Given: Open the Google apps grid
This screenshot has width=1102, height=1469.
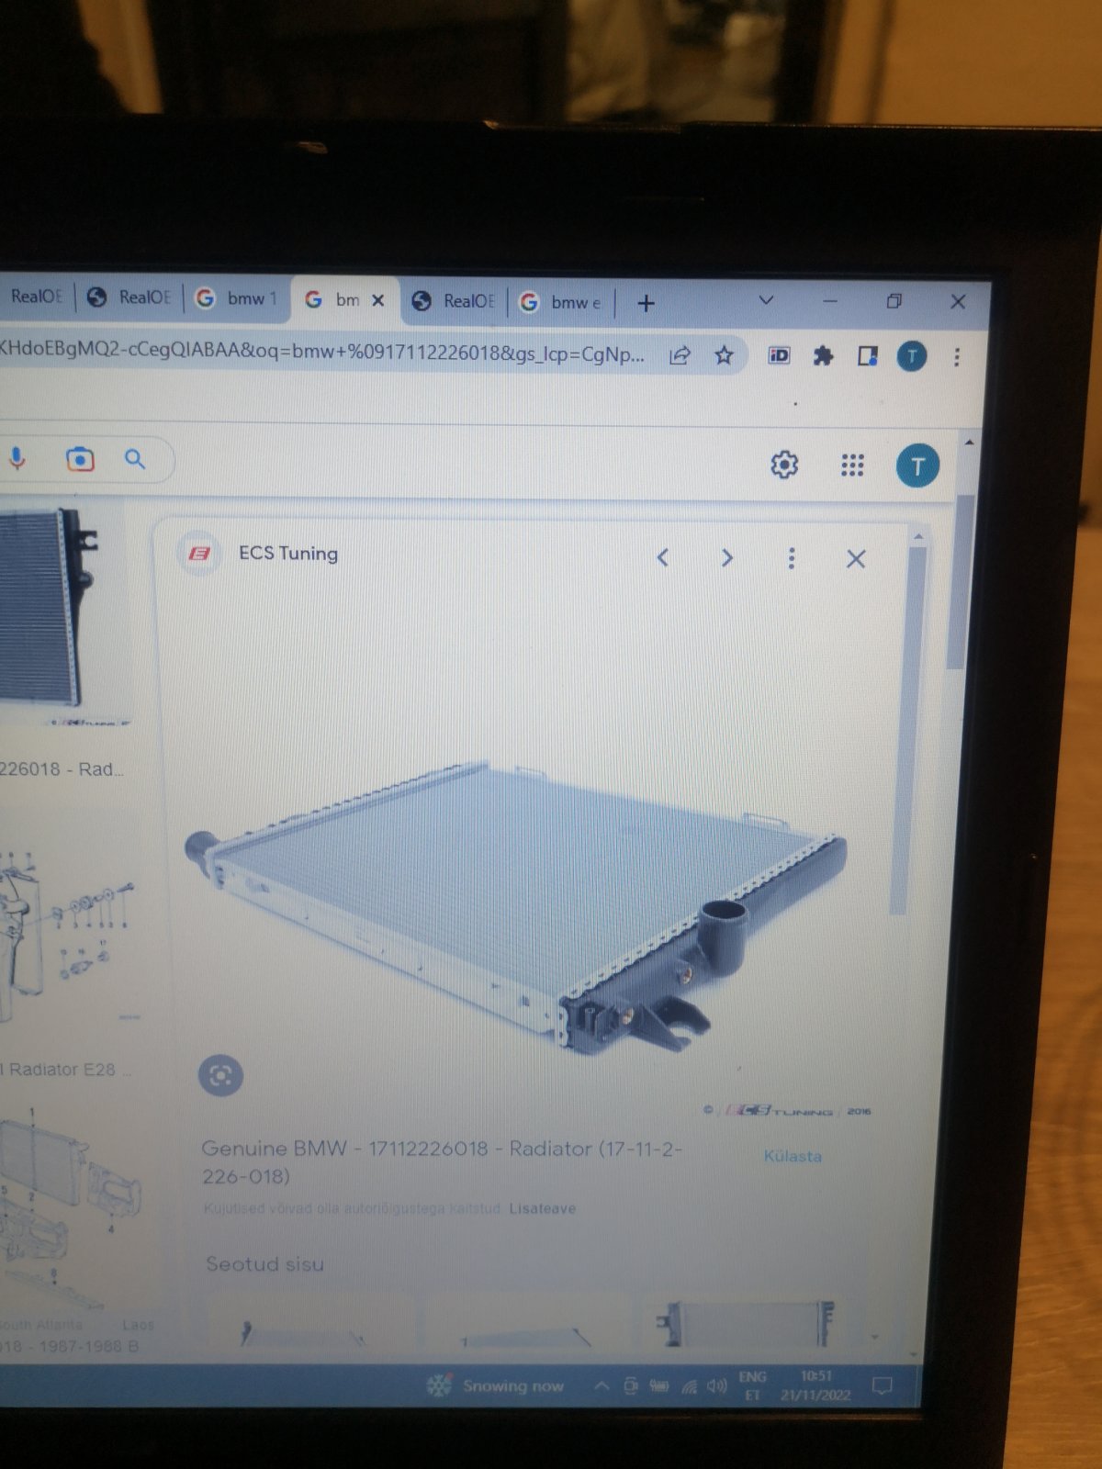Looking at the screenshot, I should tap(852, 465).
